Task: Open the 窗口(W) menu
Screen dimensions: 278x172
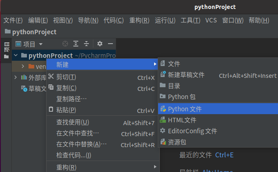Action: coord(233,20)
